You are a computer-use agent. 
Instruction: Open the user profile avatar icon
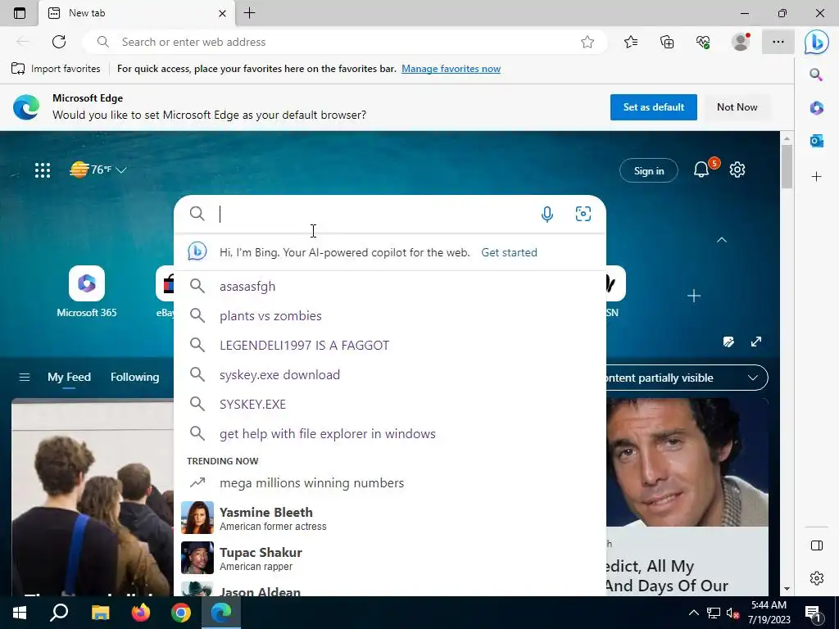point(741,42)
